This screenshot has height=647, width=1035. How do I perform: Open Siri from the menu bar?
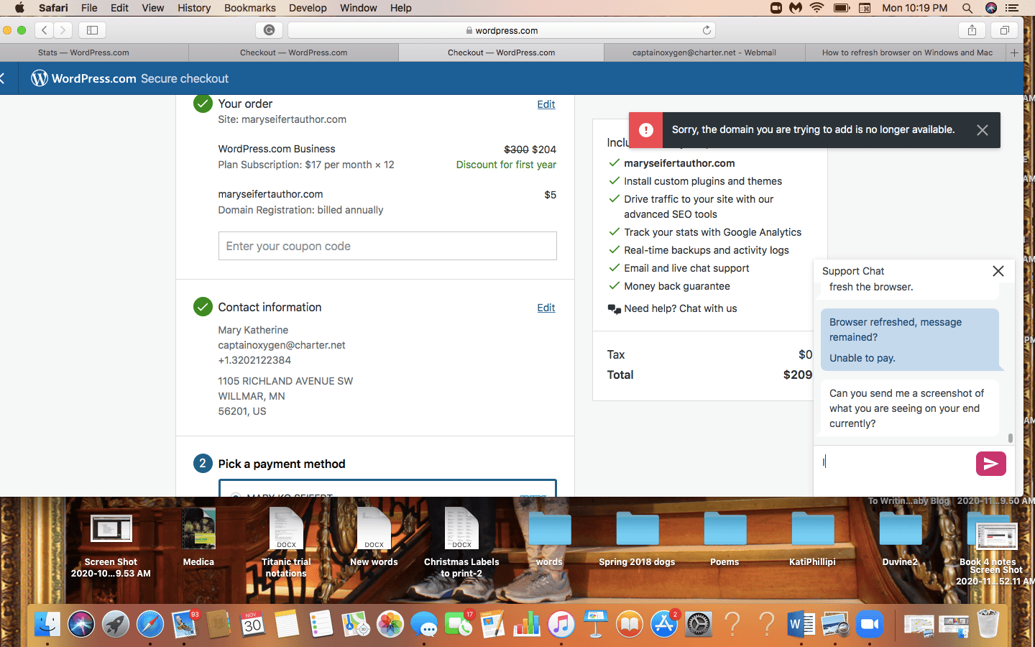(x=991, y=8)
